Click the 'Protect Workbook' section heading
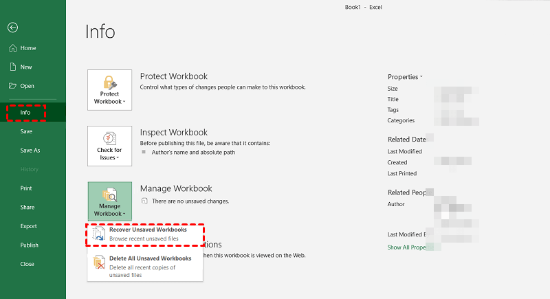The width and height of the screenshot is (550, 299). pos(174,76)
